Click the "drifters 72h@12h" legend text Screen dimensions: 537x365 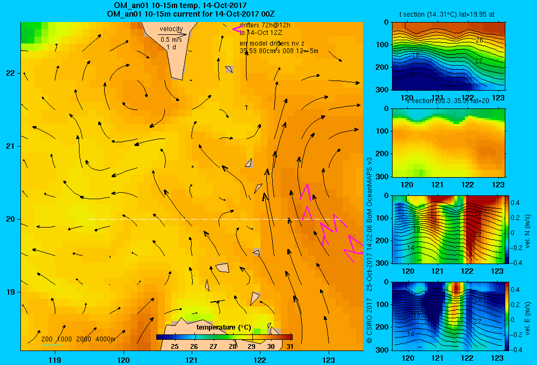265,25
